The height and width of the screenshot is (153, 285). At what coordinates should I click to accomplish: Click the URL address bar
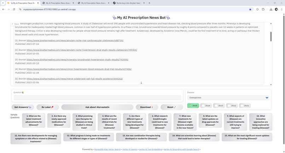(x=134, y=9)
